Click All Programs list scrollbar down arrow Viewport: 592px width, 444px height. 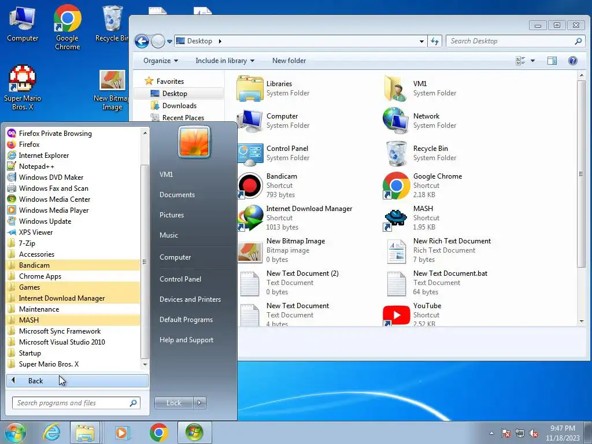(145, 365)
